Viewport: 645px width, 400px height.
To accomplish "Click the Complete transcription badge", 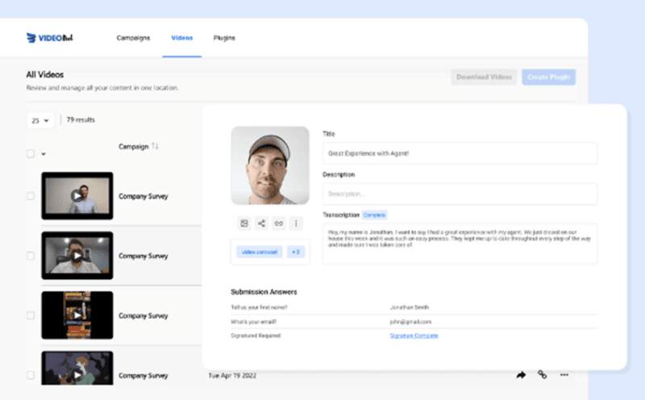I will (x=374, y=215).
